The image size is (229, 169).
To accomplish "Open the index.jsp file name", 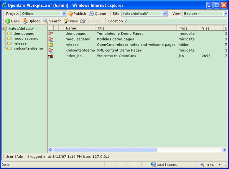I will click(x=74, y=56).
